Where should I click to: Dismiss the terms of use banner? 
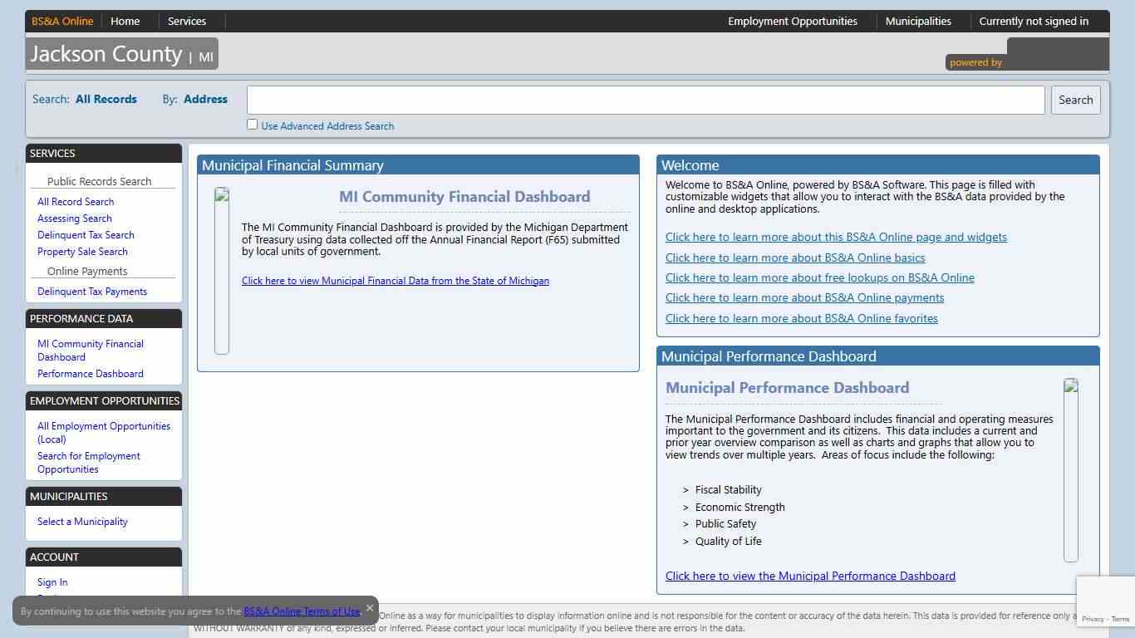click(370, 608)
